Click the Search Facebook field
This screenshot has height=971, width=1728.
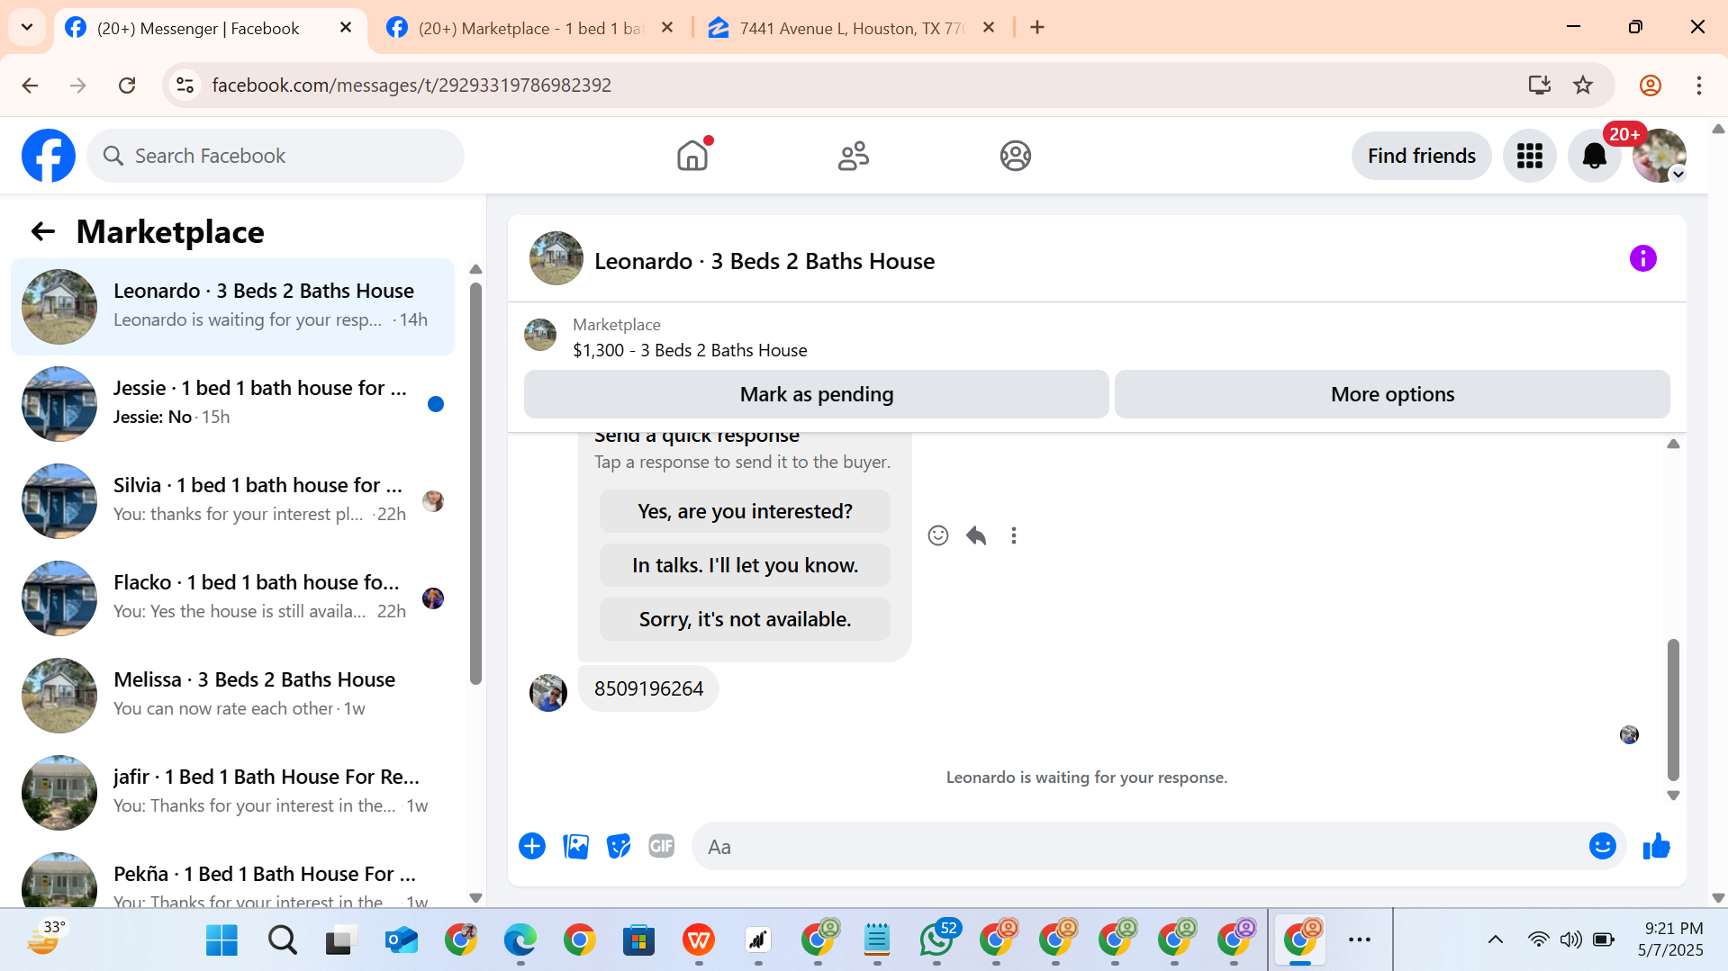point(276,156)
